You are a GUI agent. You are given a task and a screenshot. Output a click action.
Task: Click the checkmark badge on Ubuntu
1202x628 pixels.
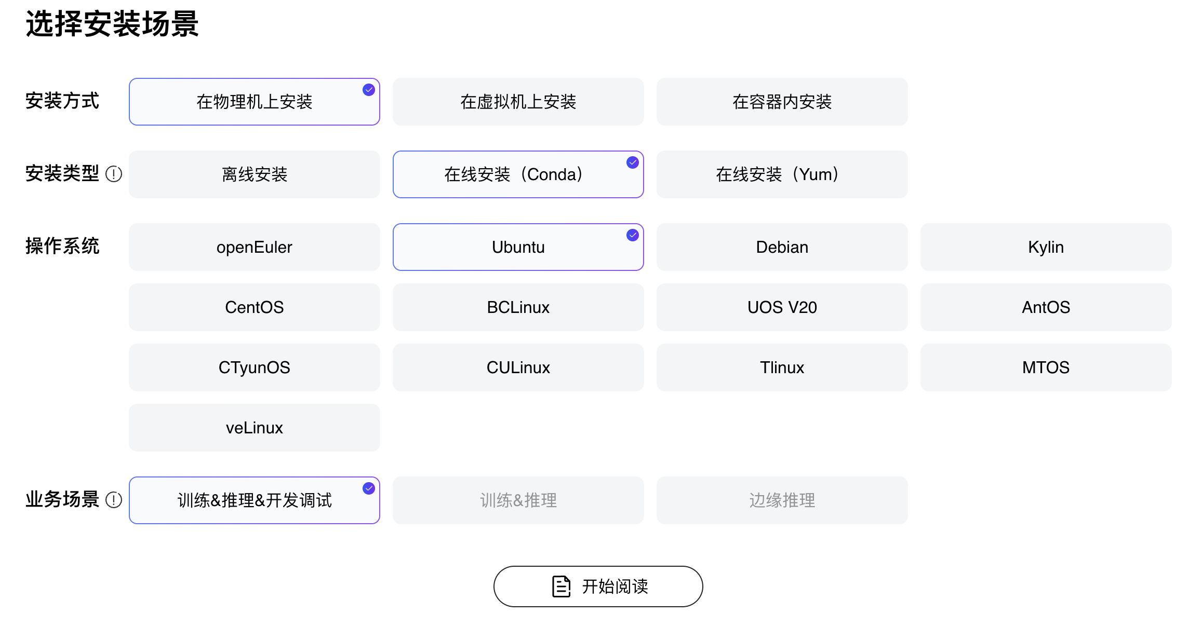point(632,235)
